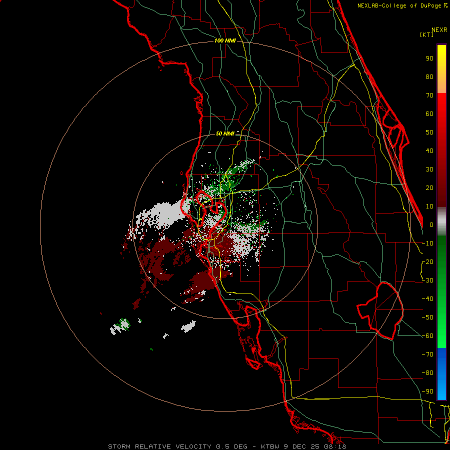The height and width of the screenshot is (450, 450).
Task: Click the positive 60 value on the scale
Action: click(x=429, y=113)
